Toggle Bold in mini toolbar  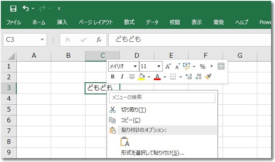pyautogui.click(x=113, y=77)
